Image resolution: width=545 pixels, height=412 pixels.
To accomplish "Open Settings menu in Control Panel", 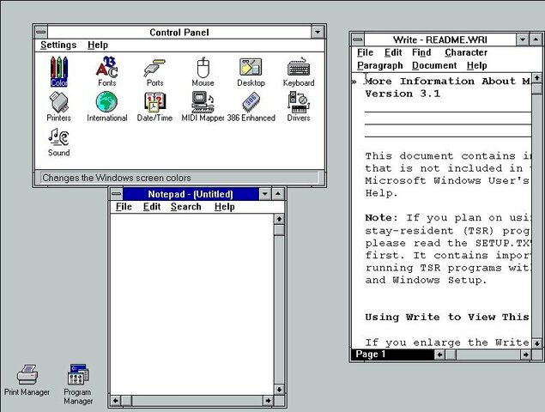I will (x=58, y=45).
